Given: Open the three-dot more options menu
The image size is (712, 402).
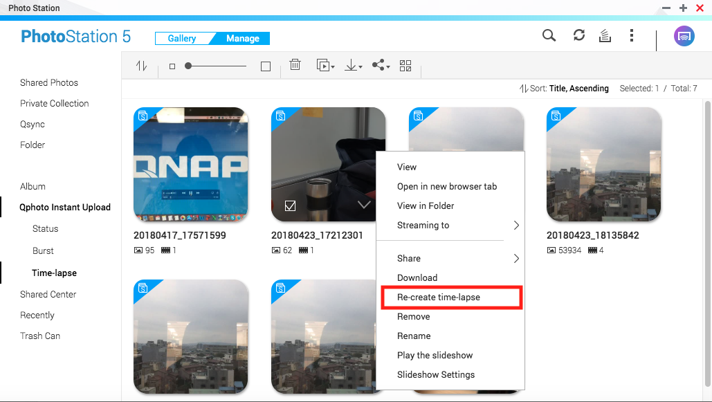Looking at the screenshot, I should tap(632, 35).
